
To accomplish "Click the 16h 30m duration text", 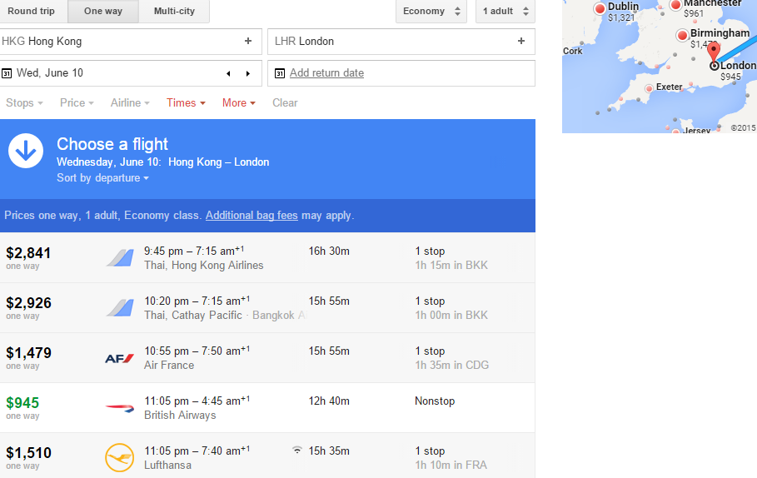I will point(329,251).
